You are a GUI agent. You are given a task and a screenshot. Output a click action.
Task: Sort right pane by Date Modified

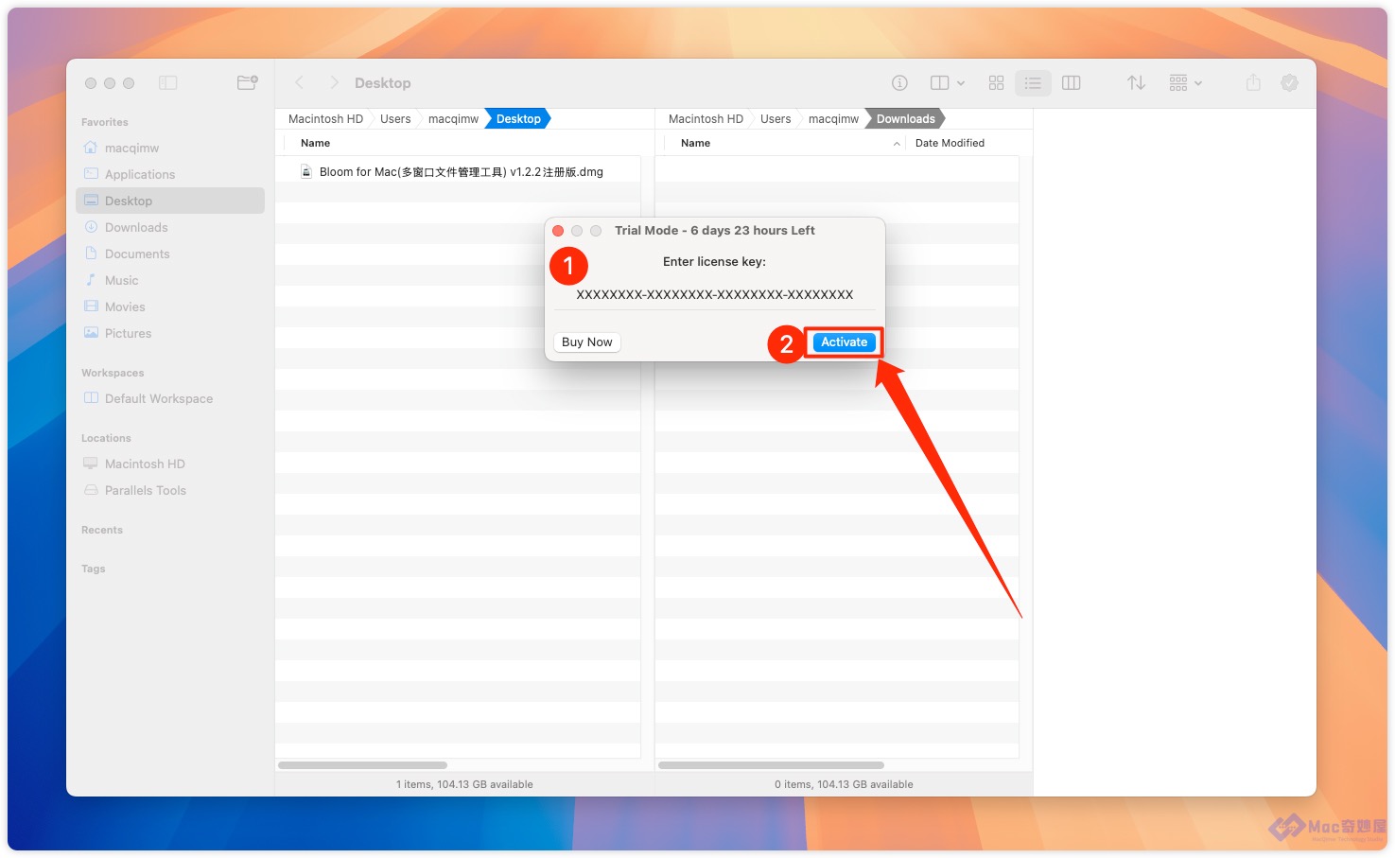click(x=950, y=143)
